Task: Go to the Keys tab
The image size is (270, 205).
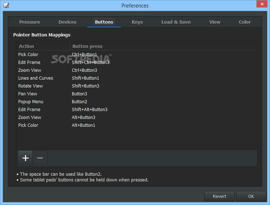Action: coord(137,22)
